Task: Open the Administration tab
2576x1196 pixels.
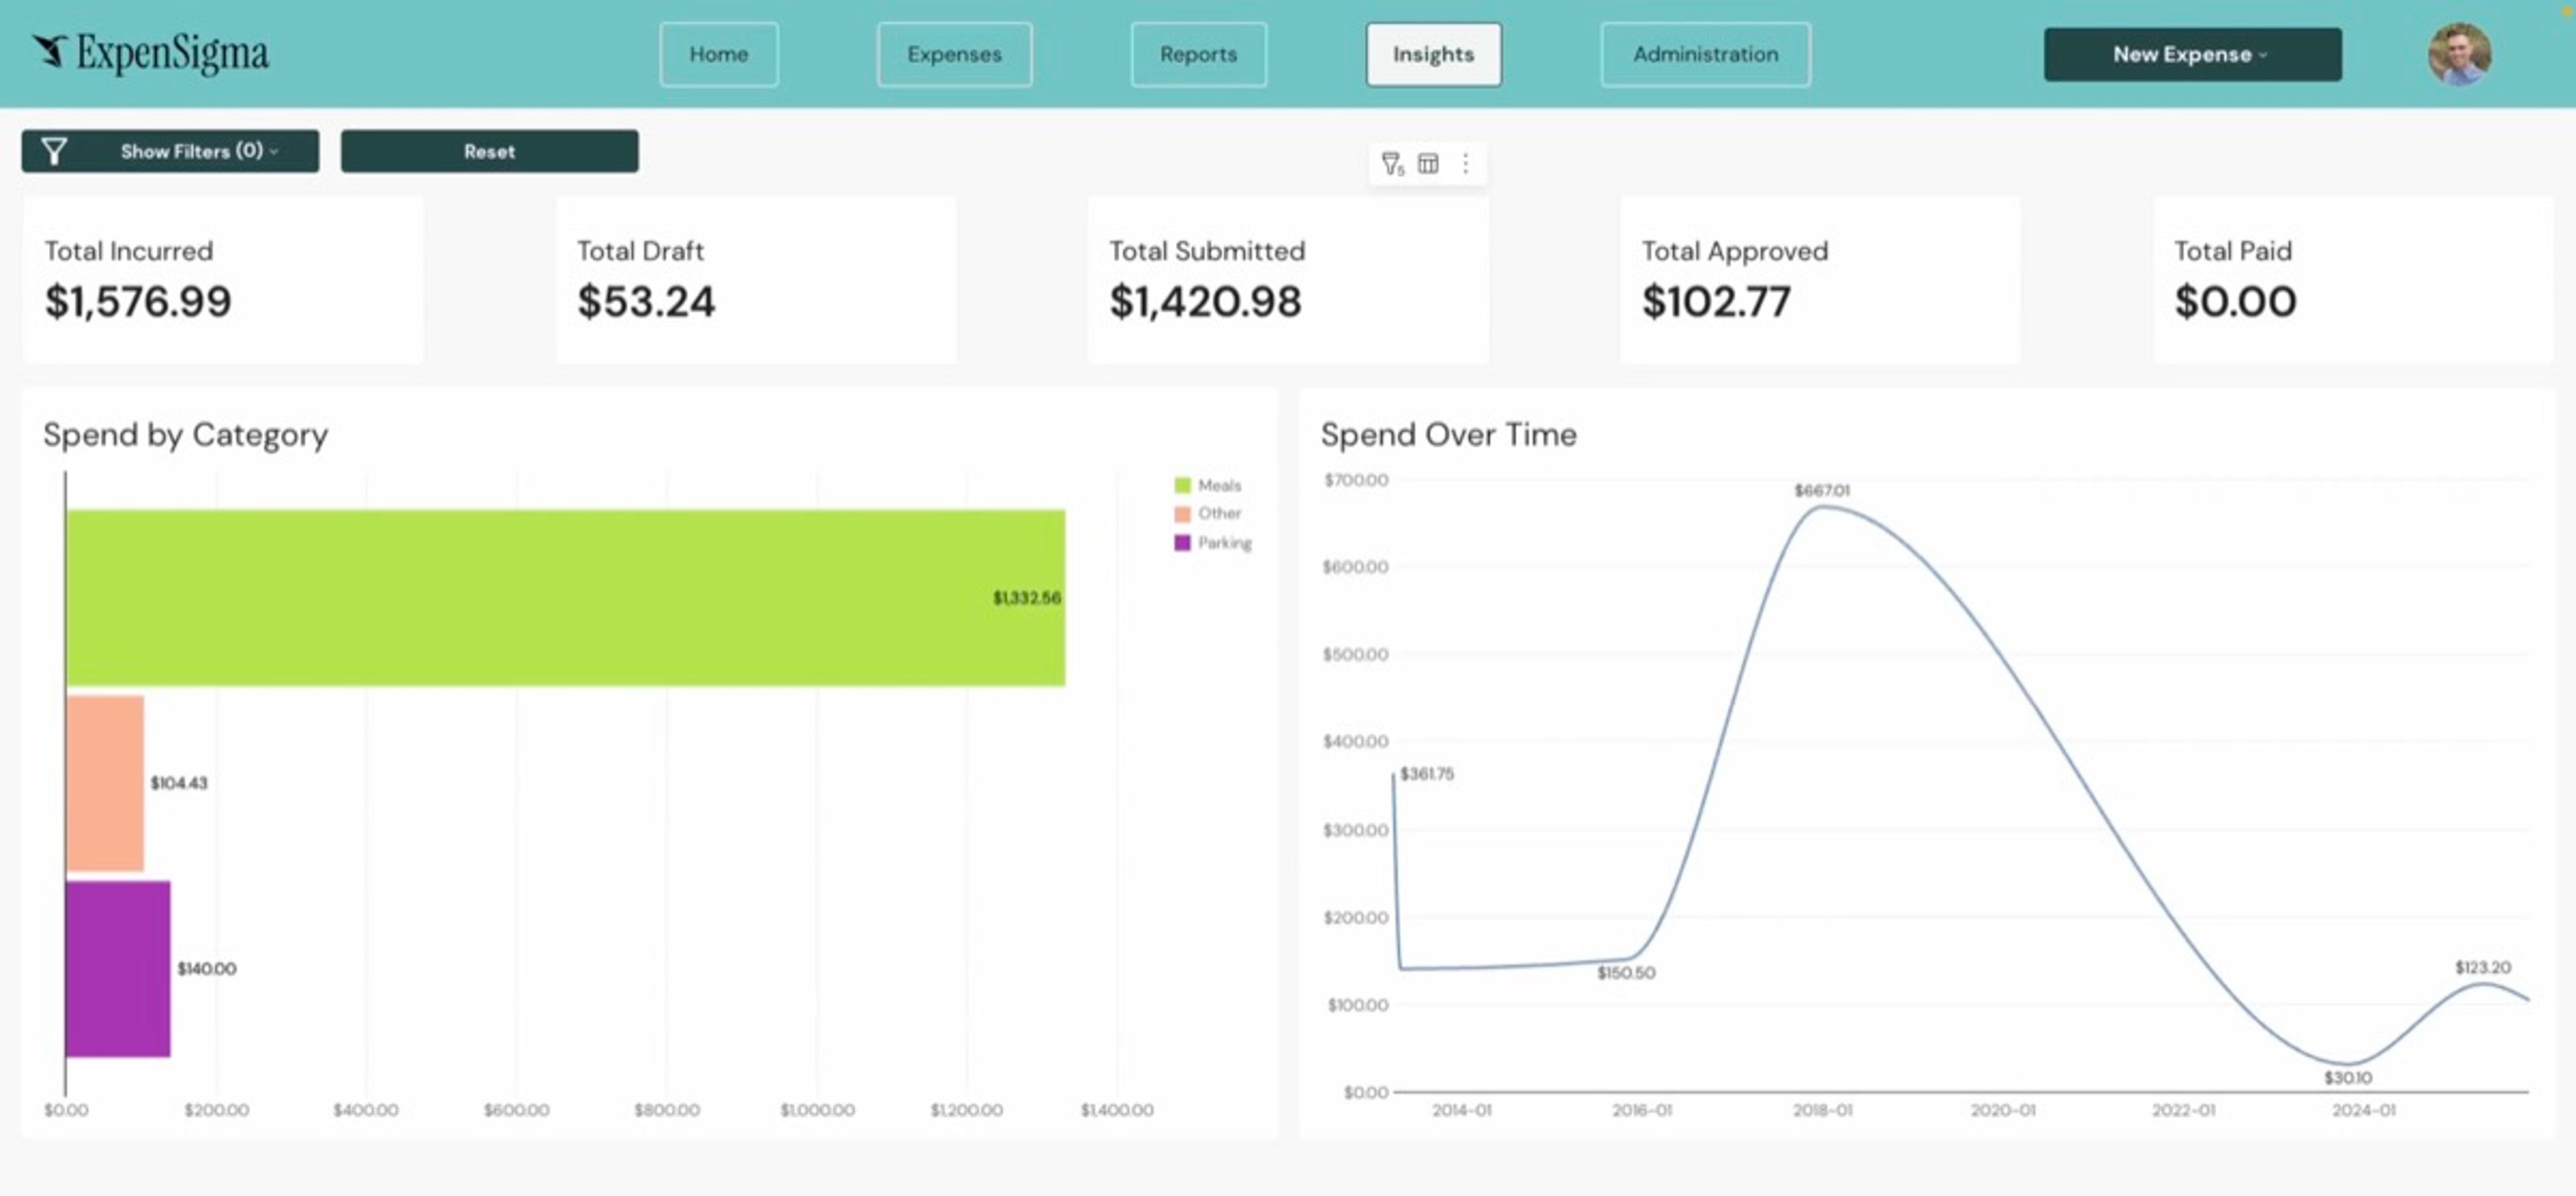Action: (1705, 54)
